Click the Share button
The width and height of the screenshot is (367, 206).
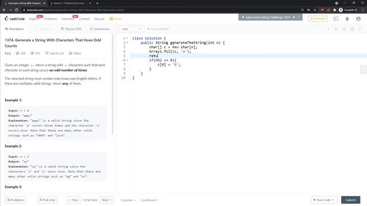point(75,53)
